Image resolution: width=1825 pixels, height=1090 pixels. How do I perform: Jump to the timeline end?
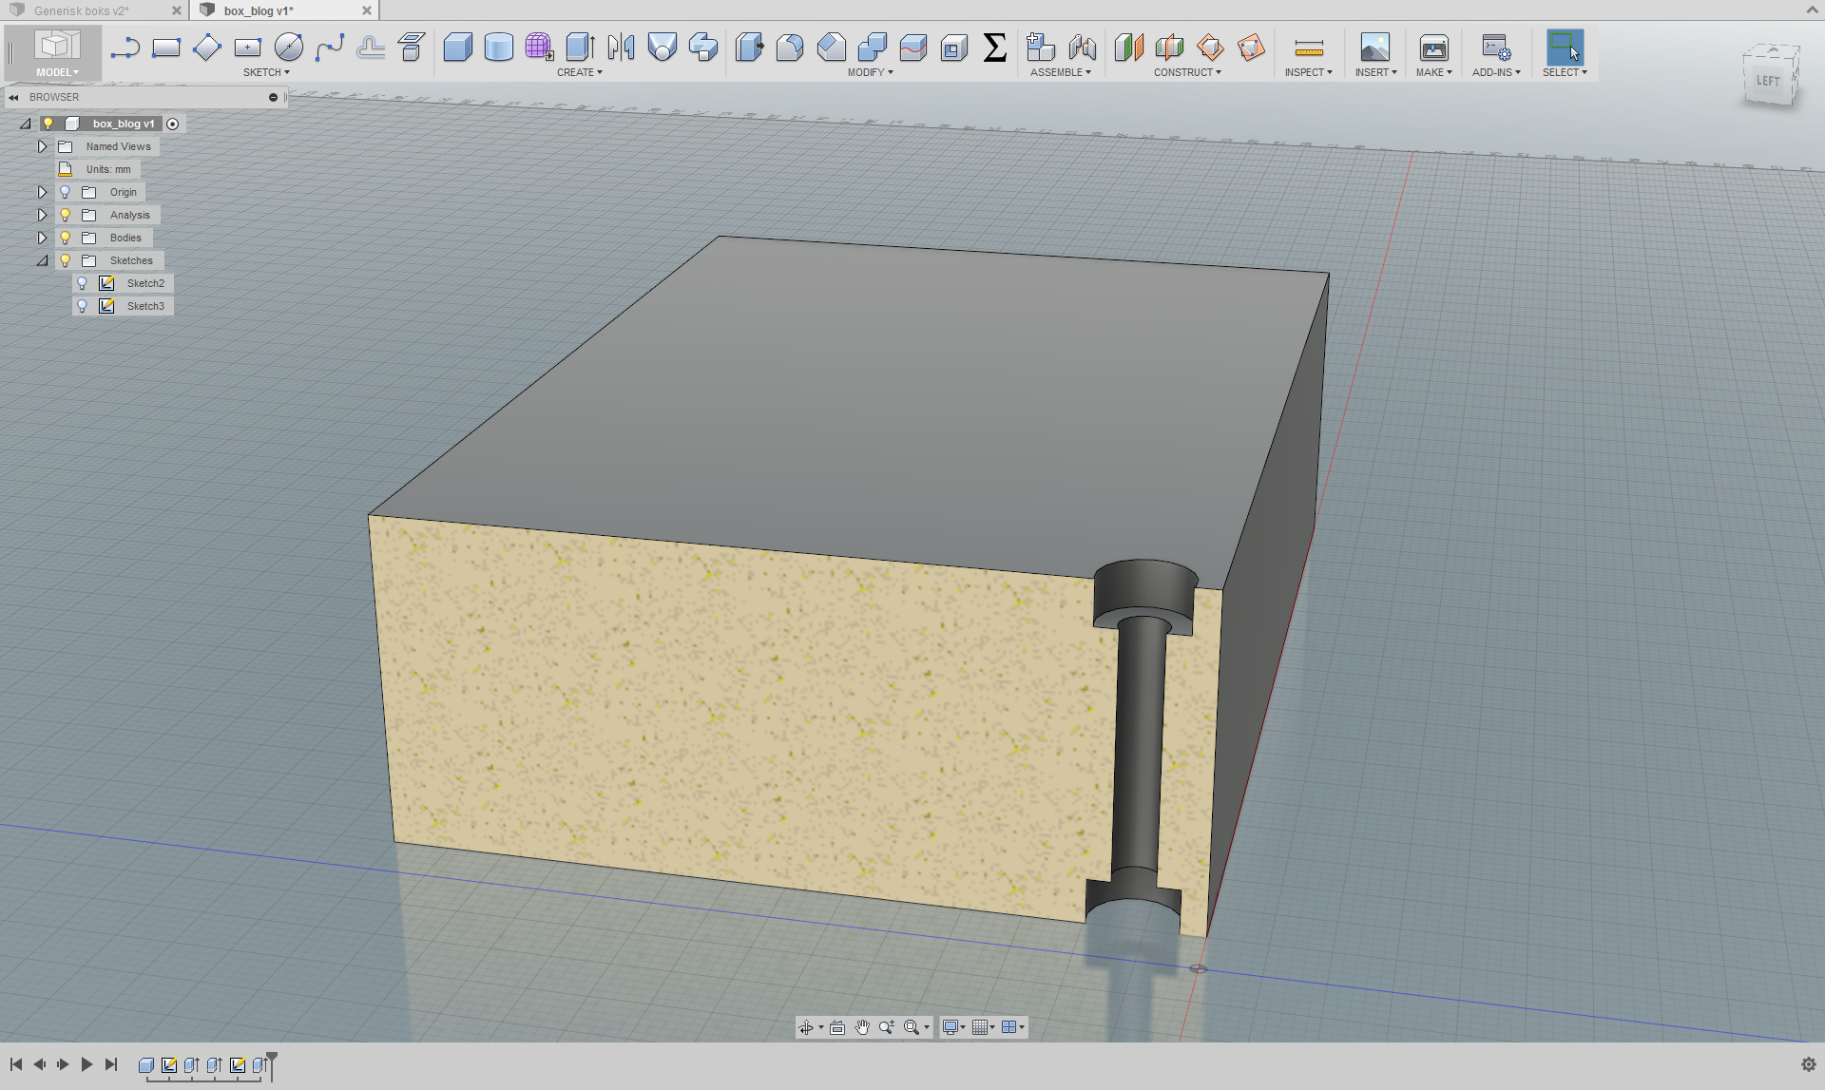(111, 1064)
